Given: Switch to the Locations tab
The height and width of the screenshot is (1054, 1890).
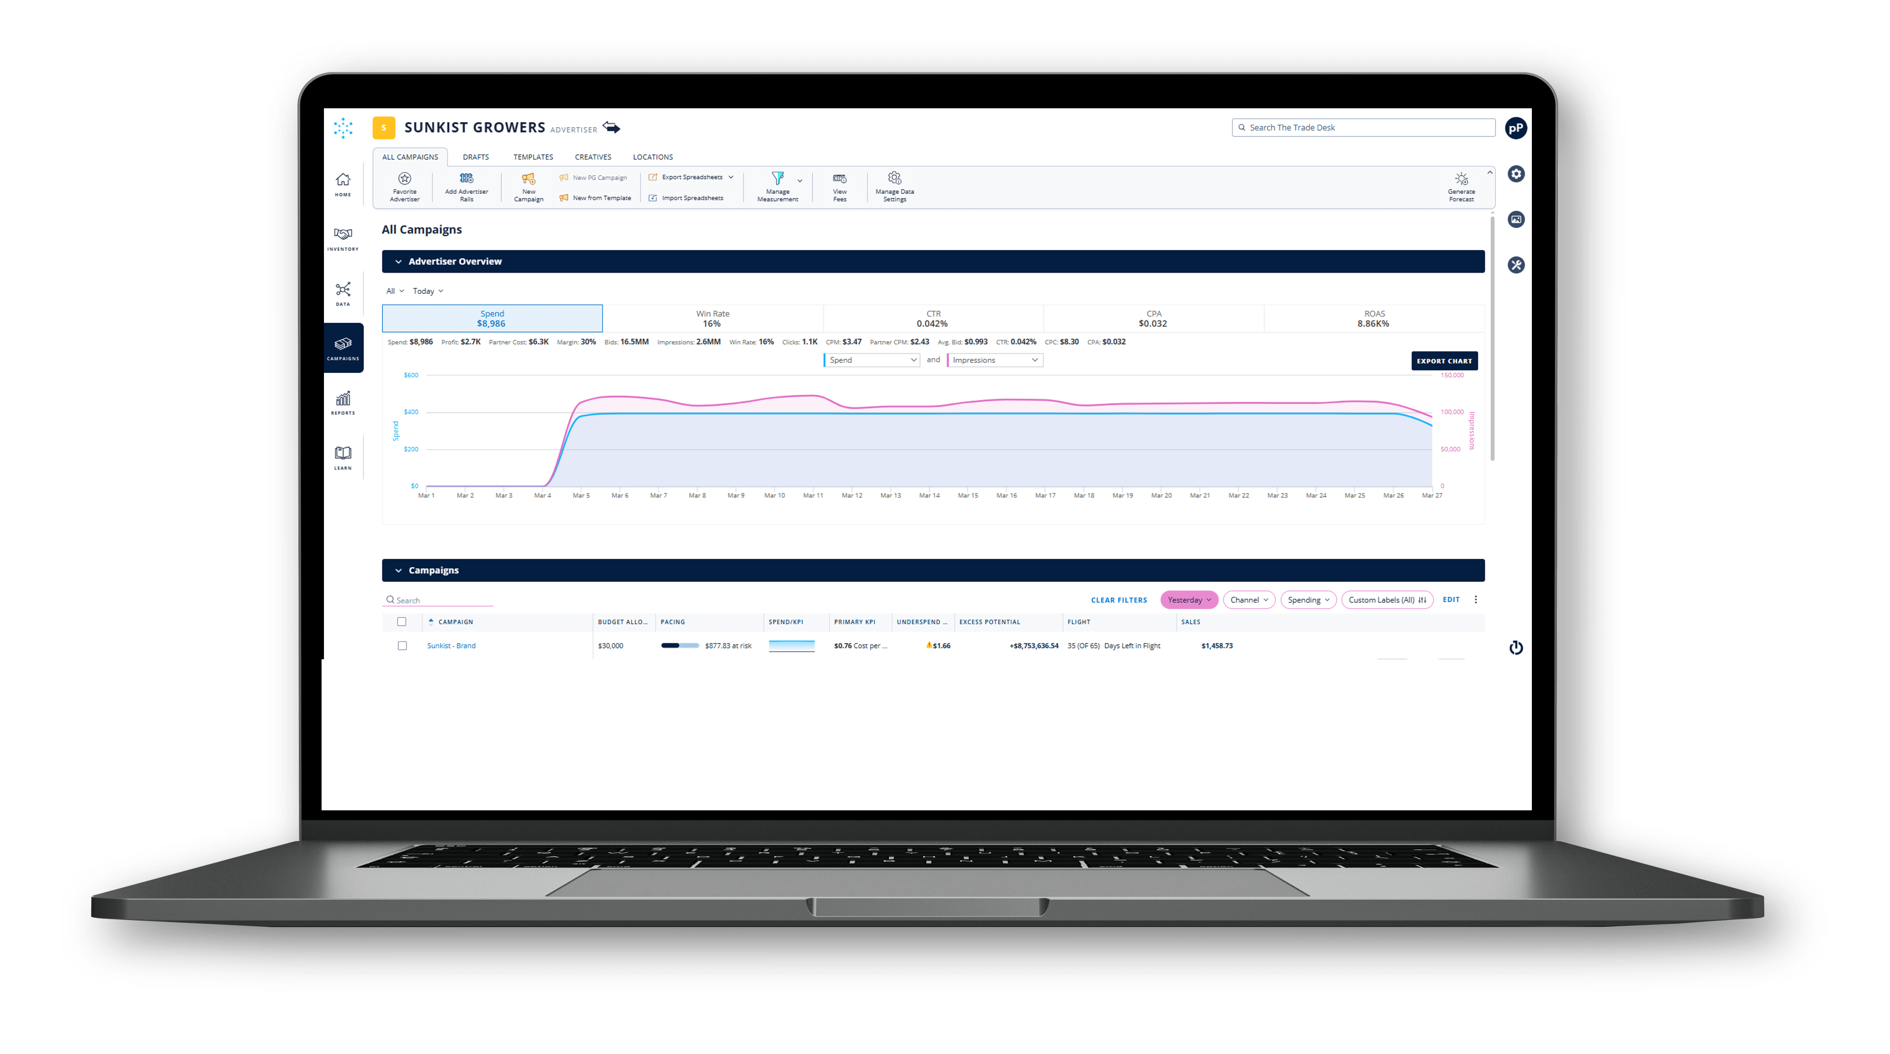Looking at the screenshot, I should tap(652, 157).
